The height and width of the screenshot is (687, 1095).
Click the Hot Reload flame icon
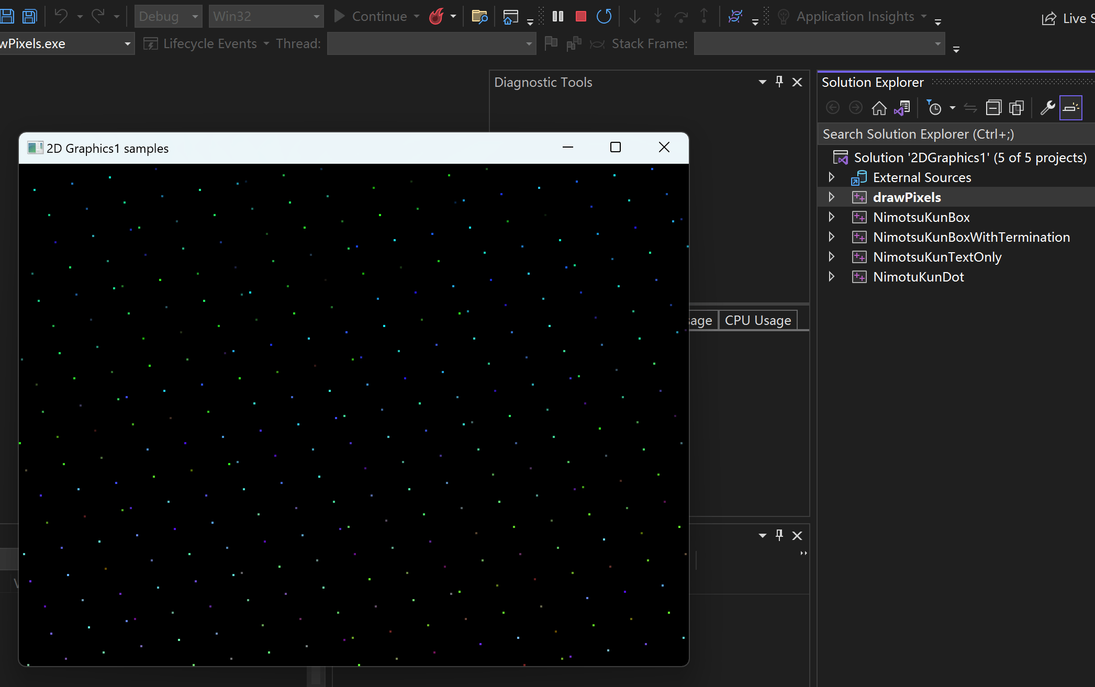(436, 16)
